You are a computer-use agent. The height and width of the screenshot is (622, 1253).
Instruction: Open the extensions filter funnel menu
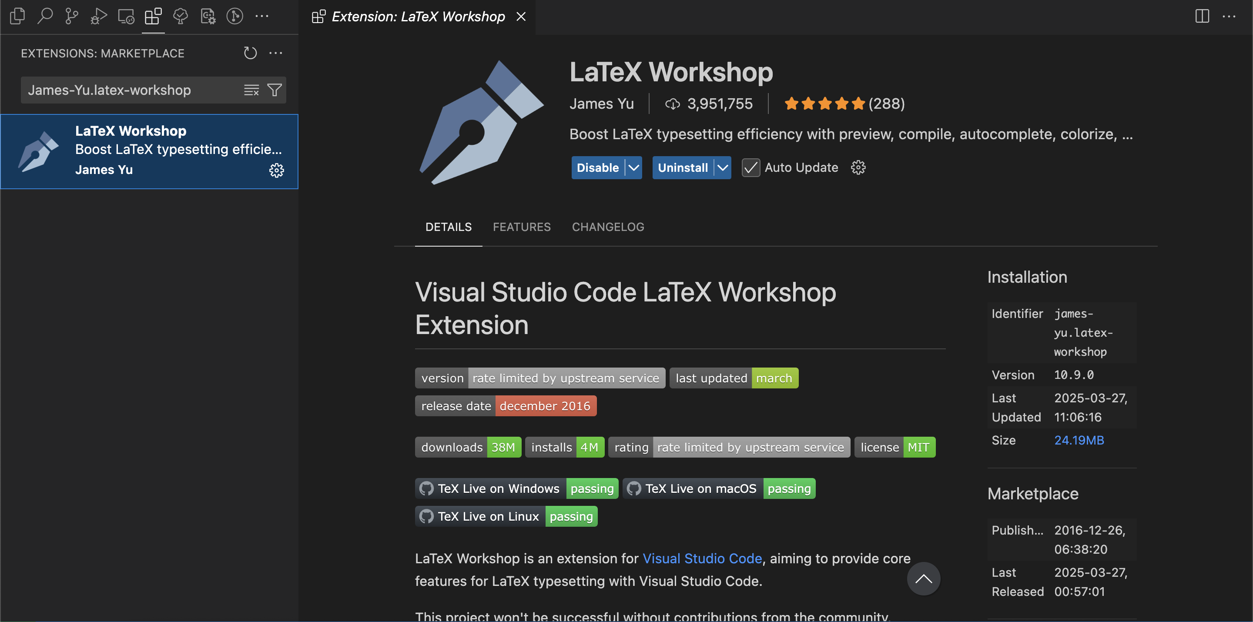[275, 90]
